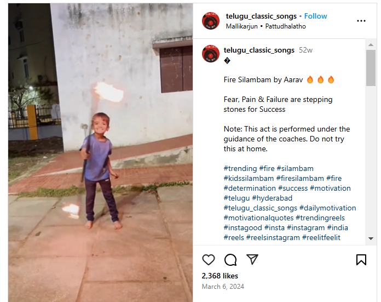This screenshot has width=381, height=302.
Task: View the 2,368 likes list
Action: pyautogui.click(x=220, y=276)
